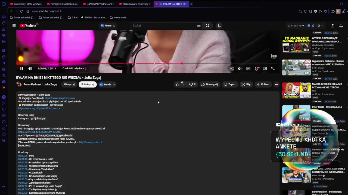Switch to 'Pieniądze, kradzieże' browser tab
The height and width of the screenshot is (195, 348).
(x=63, y=4)
